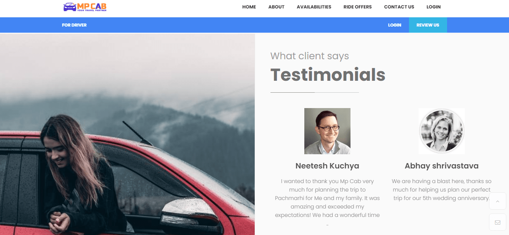Viewport: 509px width, 235px height.
Task: Select RIDE OFFERS in the top menu
Action: [357, 7]
